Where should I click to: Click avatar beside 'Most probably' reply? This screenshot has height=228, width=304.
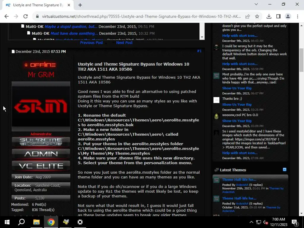(216, 76)
